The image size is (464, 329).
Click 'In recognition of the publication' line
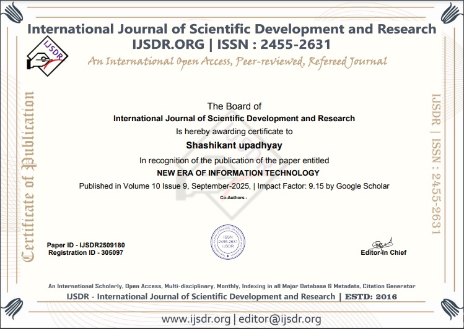point(234,160)
